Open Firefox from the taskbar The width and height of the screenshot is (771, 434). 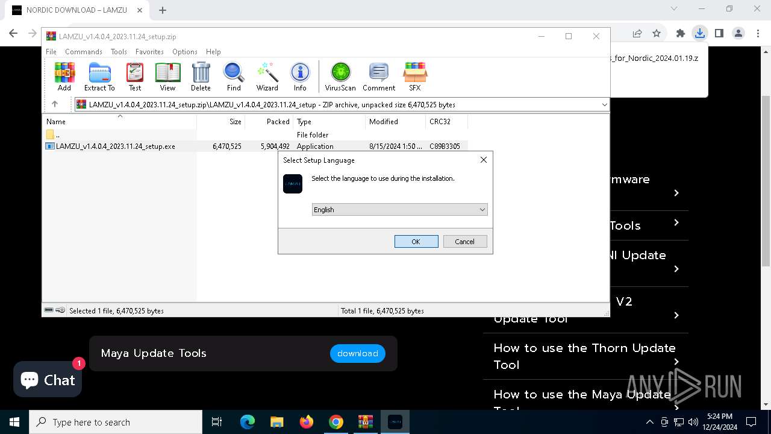307,422
